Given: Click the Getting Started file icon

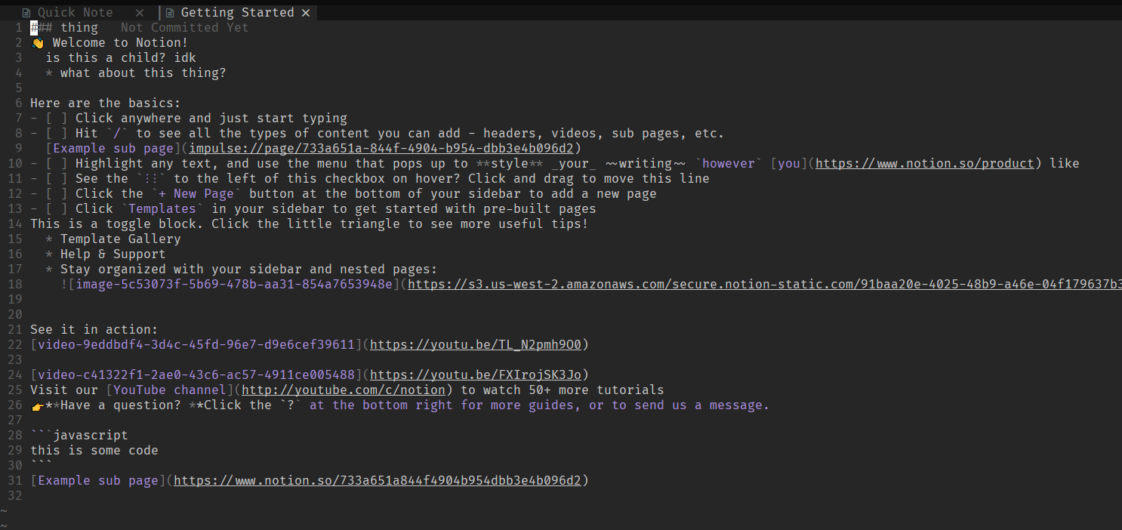Looking at the screenshot, I should [x=170, y=13].
